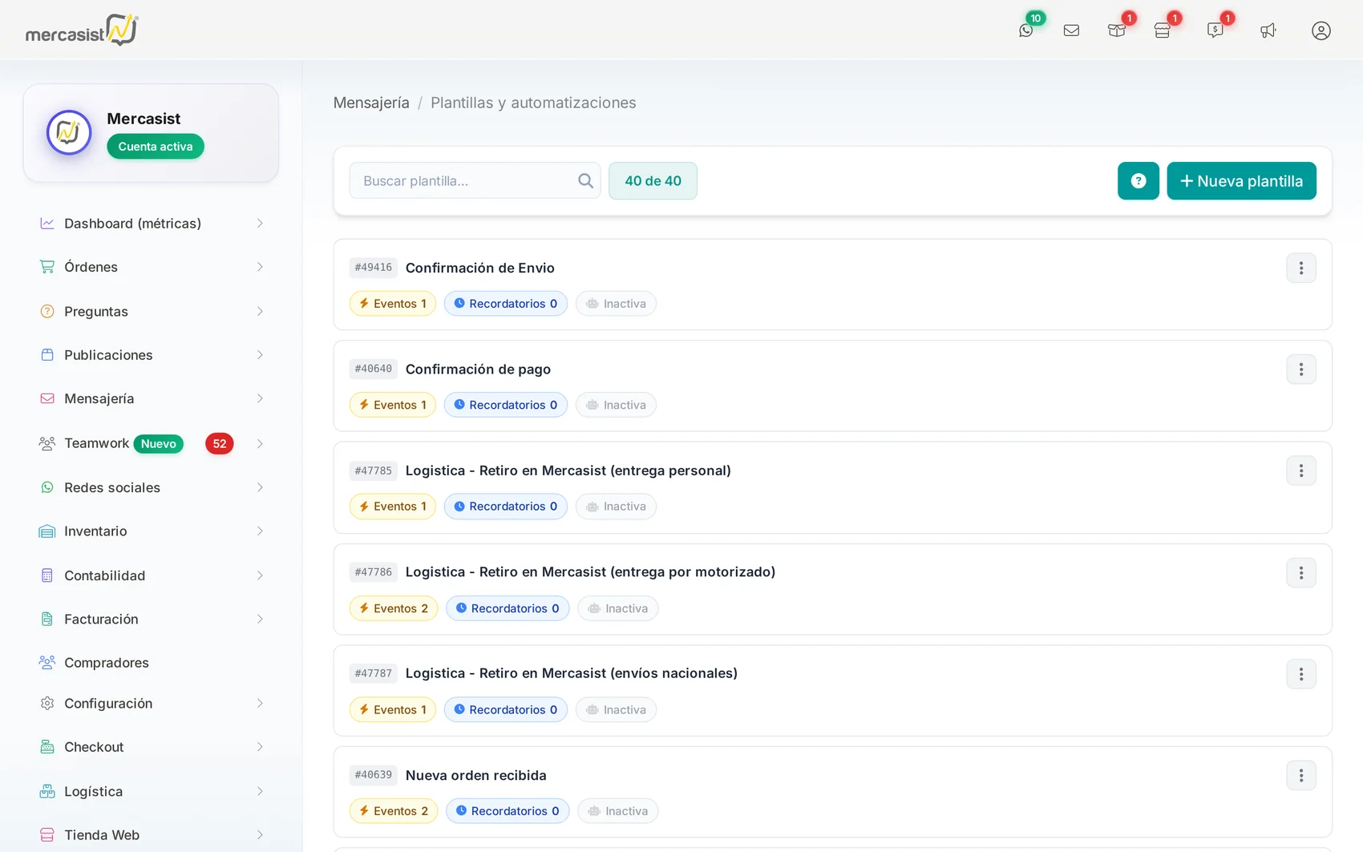Select Dashboard (métricas) menu item
The image size is (1363, 852).
tap(151, 224)
